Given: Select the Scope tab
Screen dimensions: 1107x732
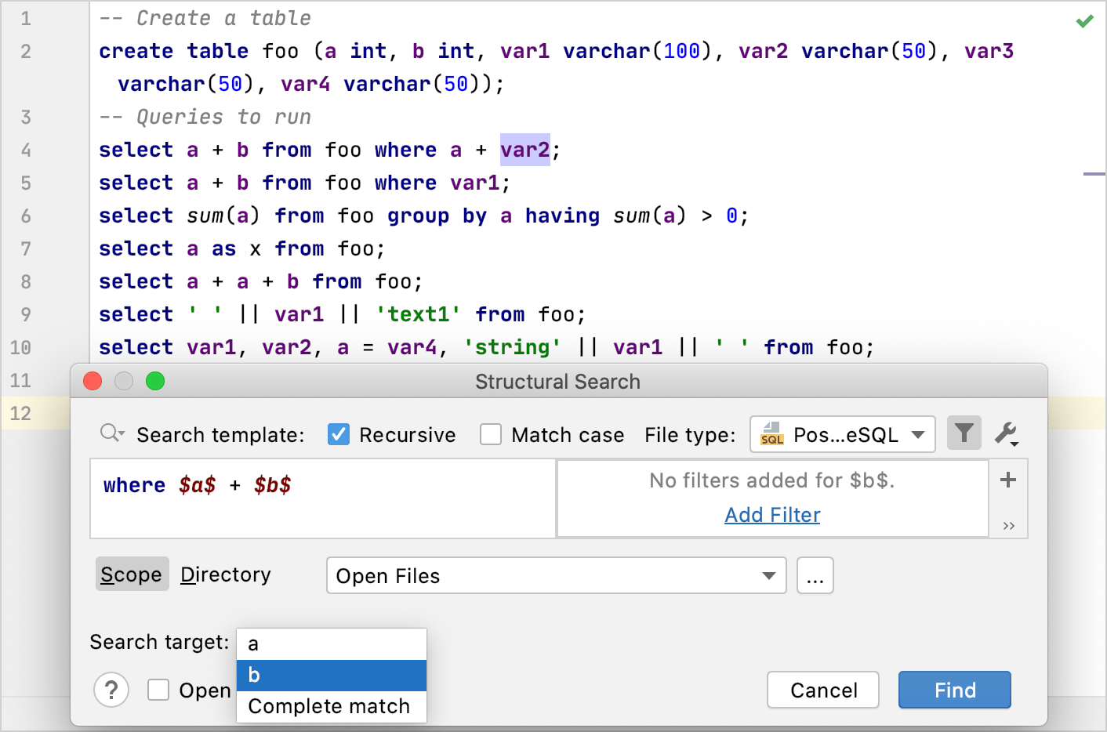Looking at the screenshot, I should [132, 574].
